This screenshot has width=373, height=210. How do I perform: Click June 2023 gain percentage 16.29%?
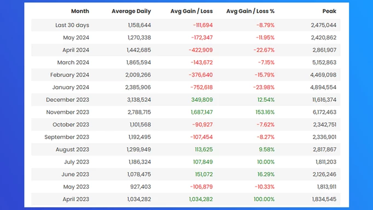click(266, 174)
